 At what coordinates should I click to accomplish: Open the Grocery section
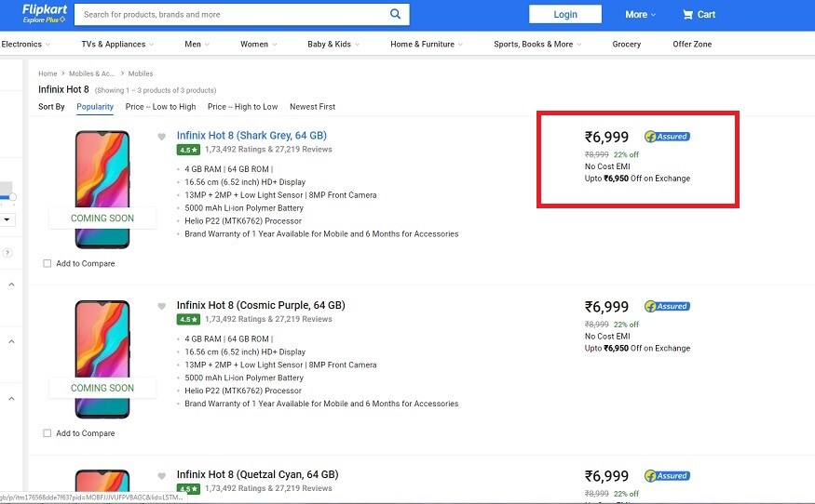point(626,44)
